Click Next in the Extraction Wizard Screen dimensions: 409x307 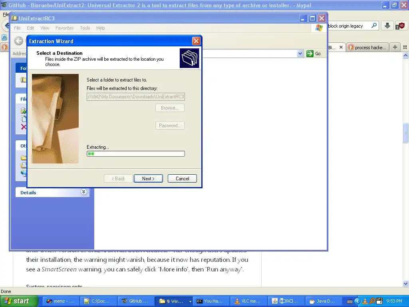click(148, 179)
